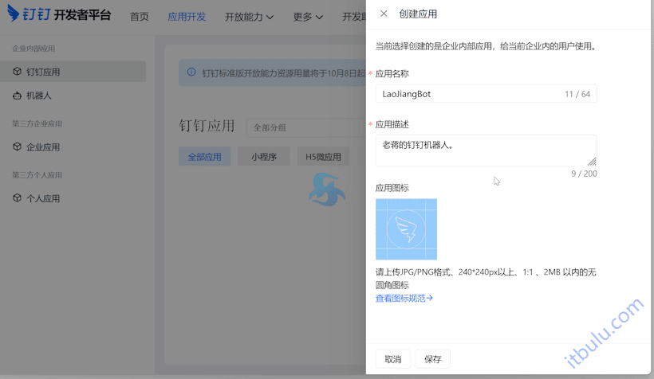Open the 查看图标规范 link

[x=404, y=299]
